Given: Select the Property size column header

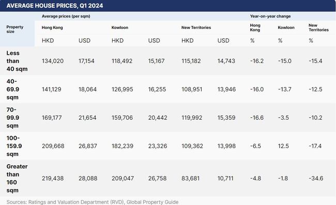Looking at the screenshot, I should pos(15,29).
